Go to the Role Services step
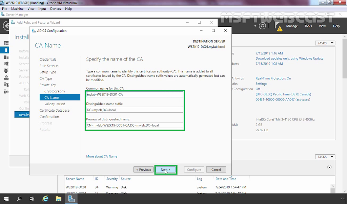347x204 pixels. point(49,66)
